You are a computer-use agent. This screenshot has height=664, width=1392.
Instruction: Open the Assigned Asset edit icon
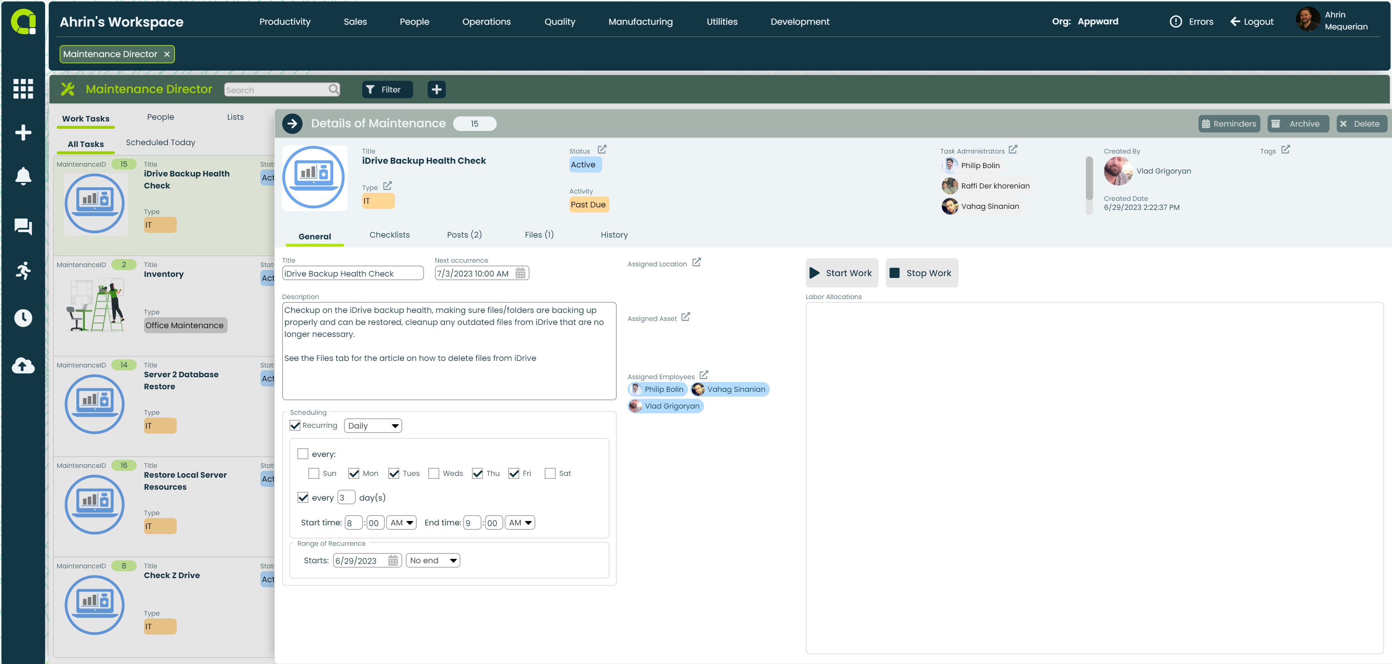click(x=685, y=317)
